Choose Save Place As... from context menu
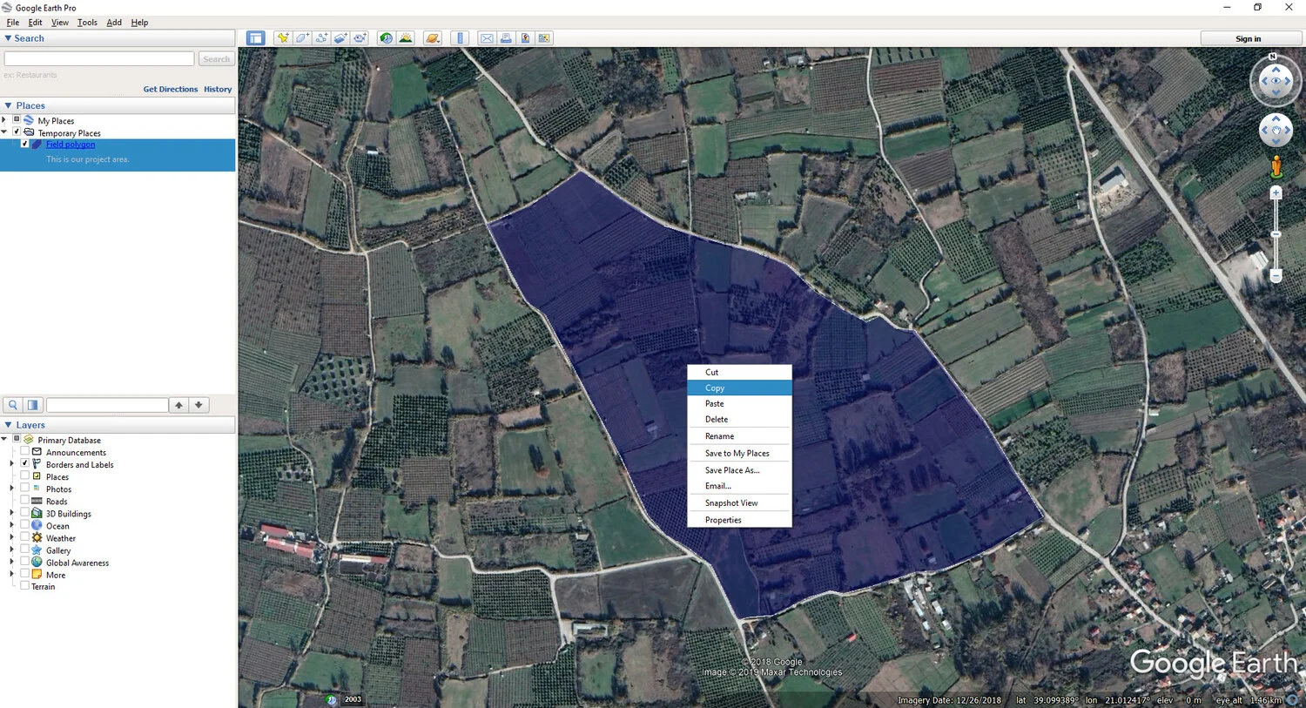The width and height of the screenshot is (1306, 708). 739,470
